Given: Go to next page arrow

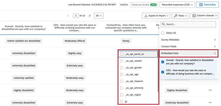Looking at the screenshot, I should click(90, 16).
